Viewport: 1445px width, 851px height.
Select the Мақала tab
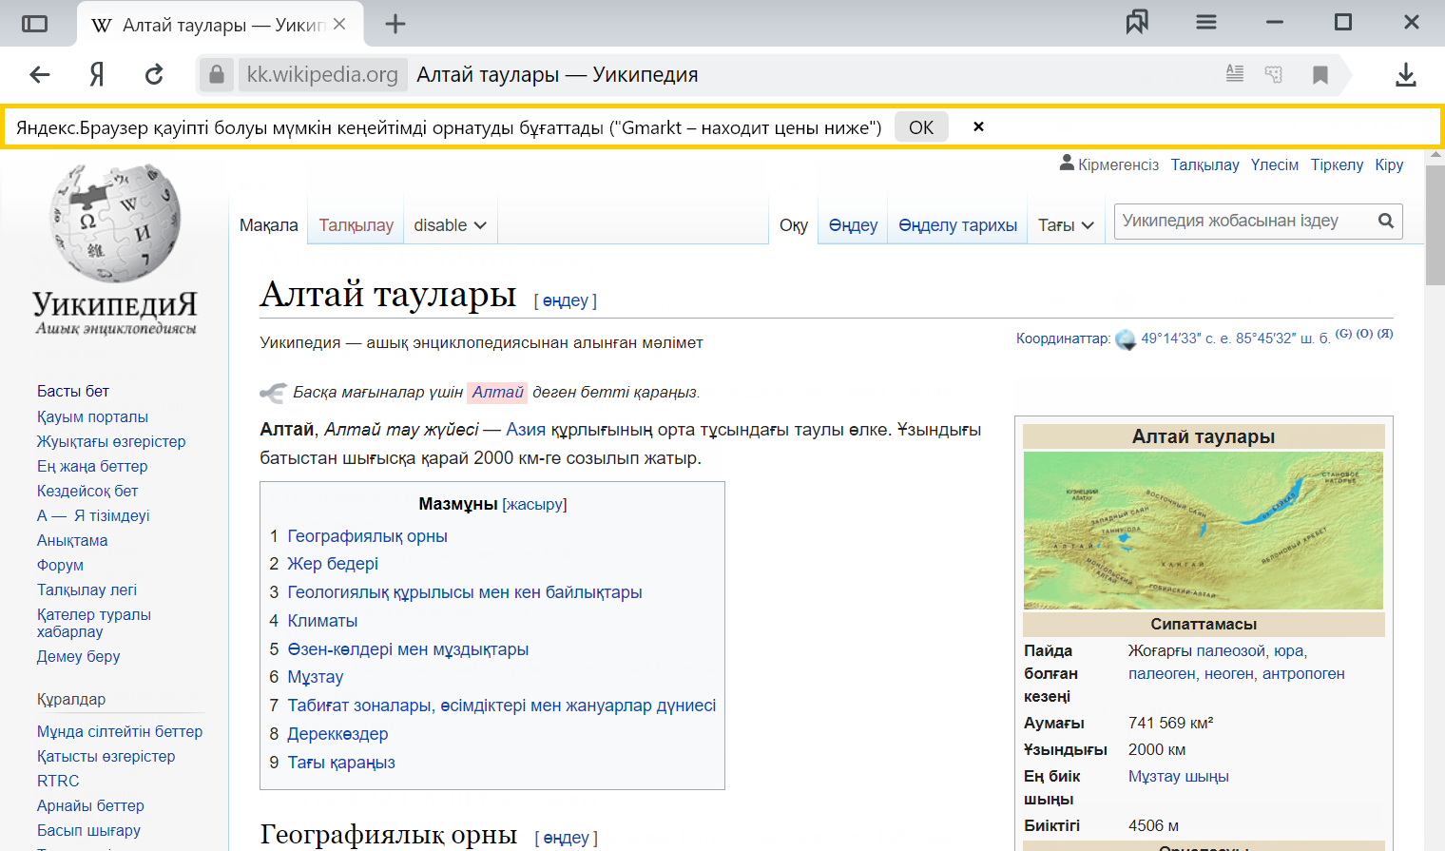click(269, 225)
